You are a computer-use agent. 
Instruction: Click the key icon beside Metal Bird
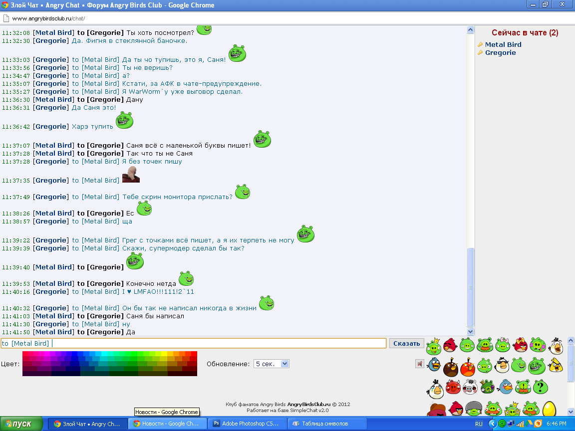click(x=480, y=45)
